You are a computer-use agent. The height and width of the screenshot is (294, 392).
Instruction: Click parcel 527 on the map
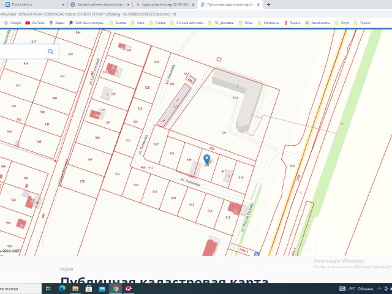156,145
